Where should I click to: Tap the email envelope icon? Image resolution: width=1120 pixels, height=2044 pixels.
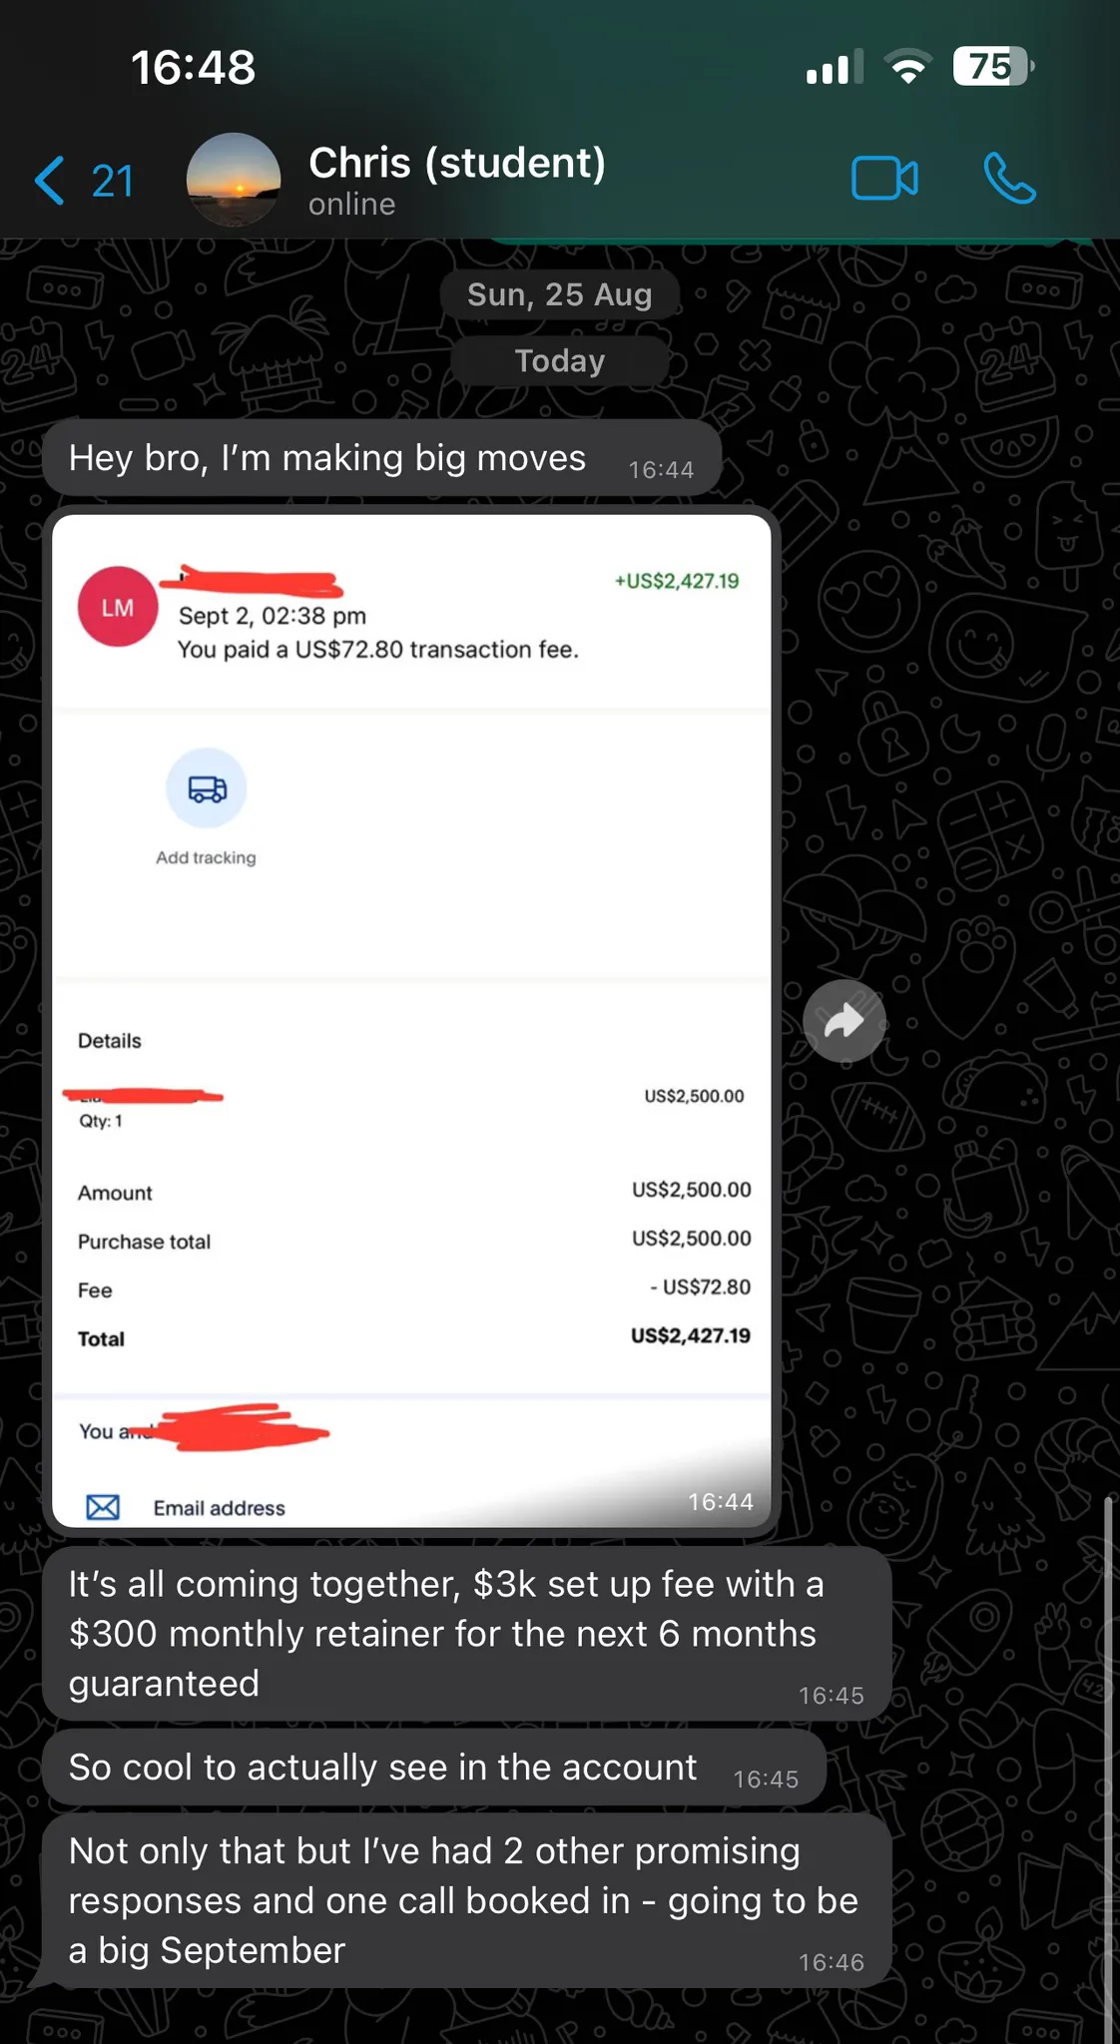click(103, 1507)
